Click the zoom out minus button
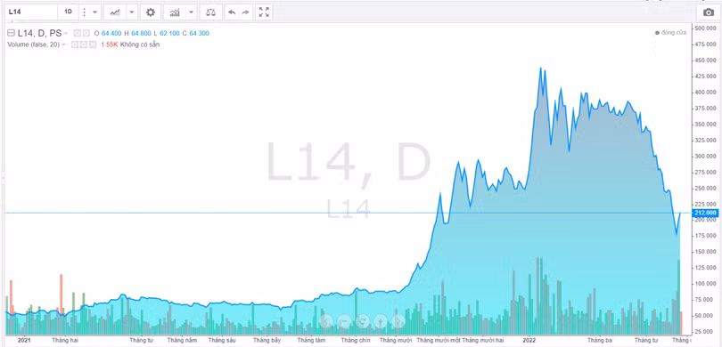Image resolution: width=722 pixels, height=347 pixels. point(344,321)
